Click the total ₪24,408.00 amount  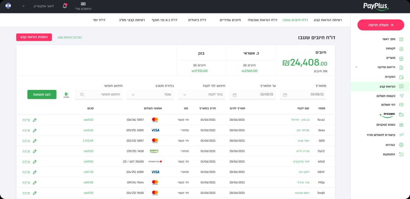point(305,62)
